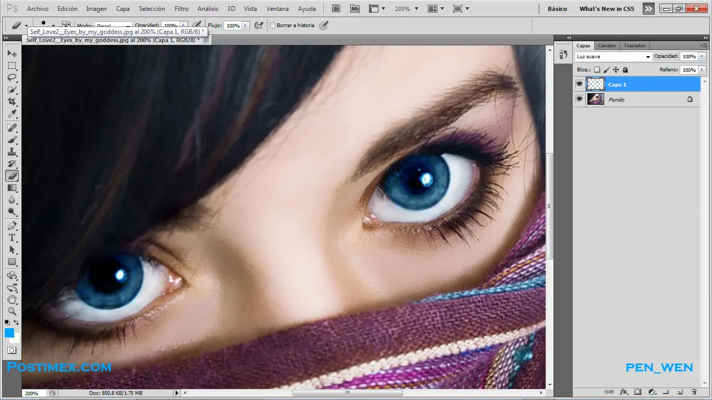712x400 pixels.
Task: Select the Básico workspace
Action: point(557,9)
